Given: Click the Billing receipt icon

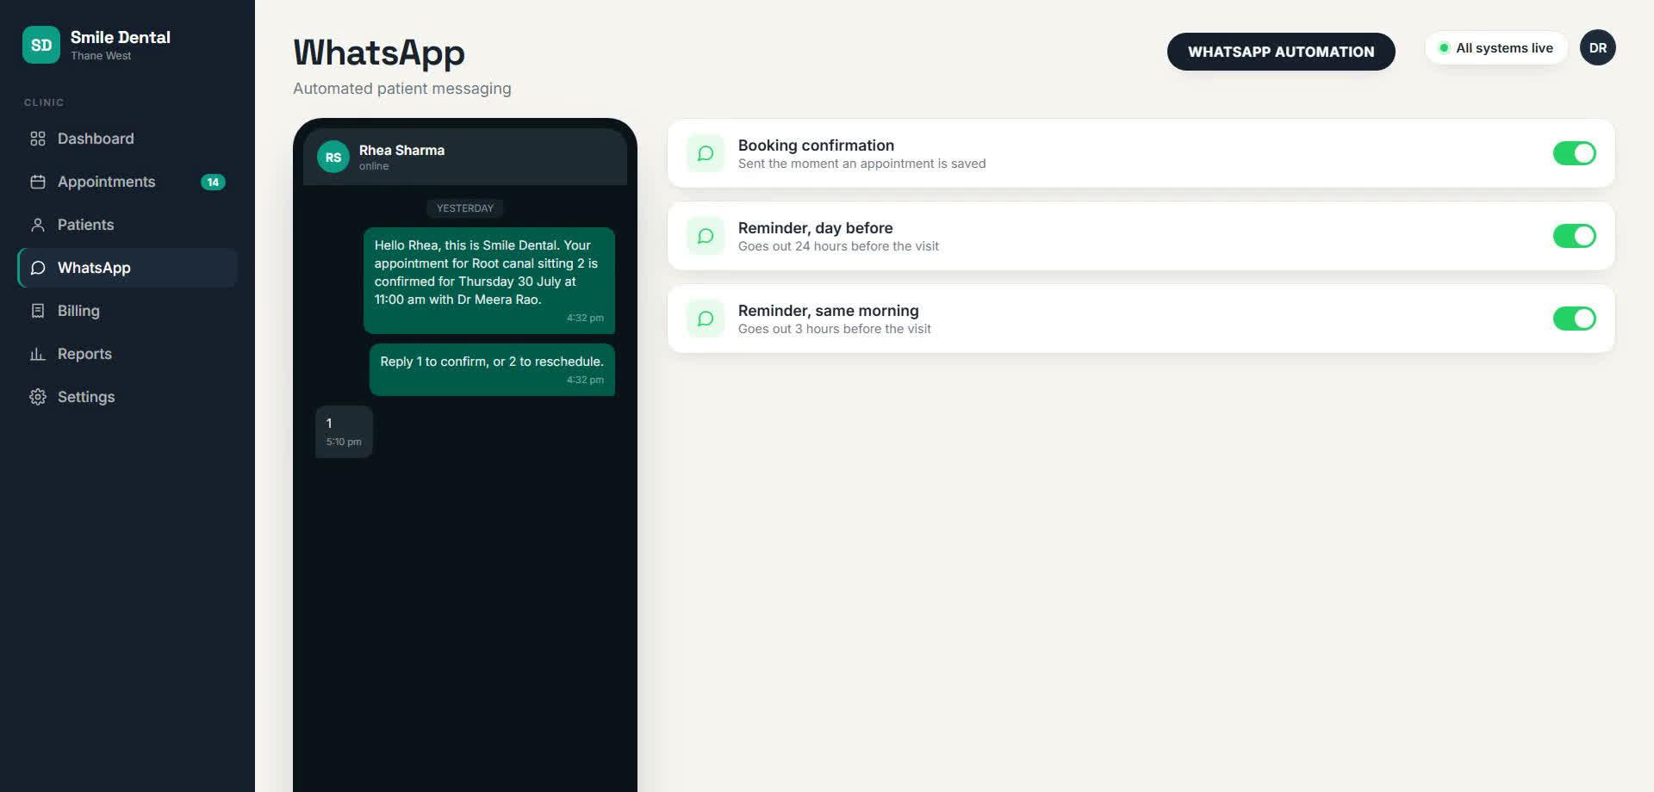Looking at the screenshot, I should coord(38,311).
